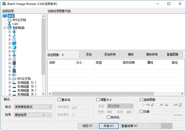Image resolution: width=186 pixels, height=131 pixels.
Task: Enable the 调整大小 checkbox
Action: pyautogui.click(x=98, y=100)
